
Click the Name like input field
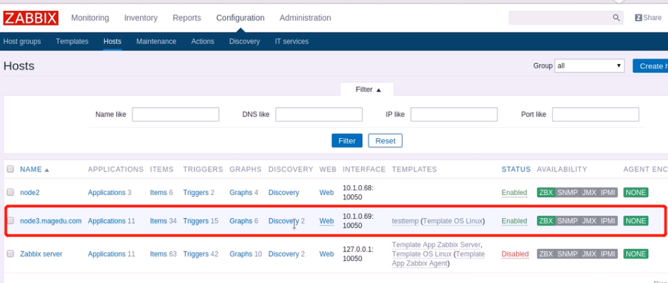tap(175, 114)
